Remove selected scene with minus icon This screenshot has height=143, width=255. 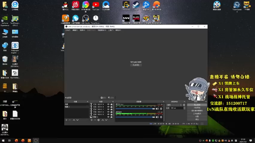click(x=70, y=120)
